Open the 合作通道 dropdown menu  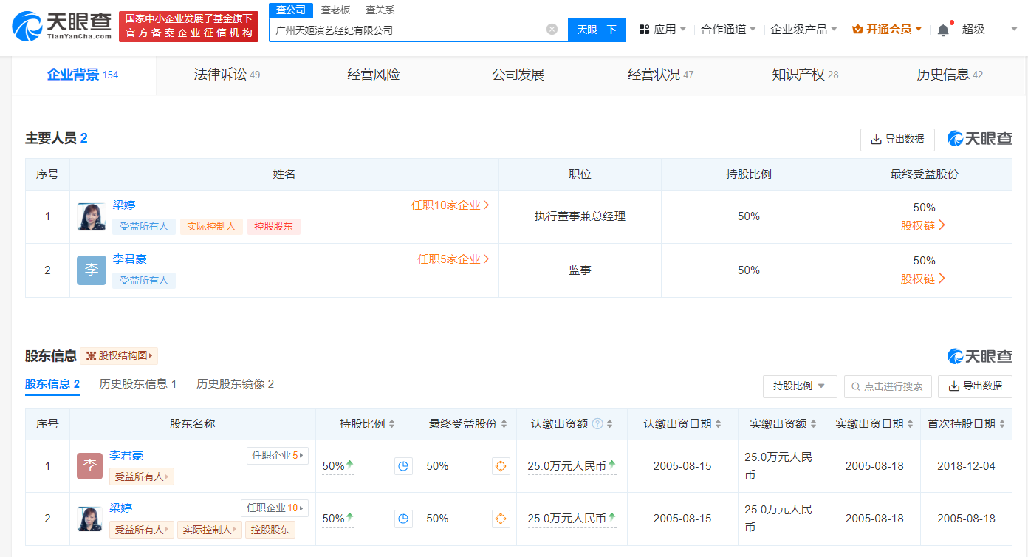pos(728,30)
